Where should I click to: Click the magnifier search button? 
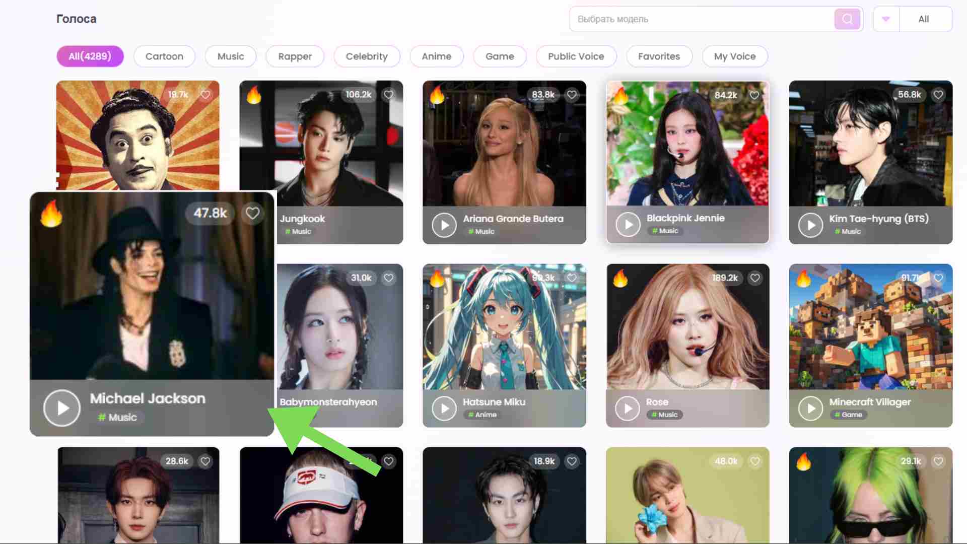click(x=847, y=19)
